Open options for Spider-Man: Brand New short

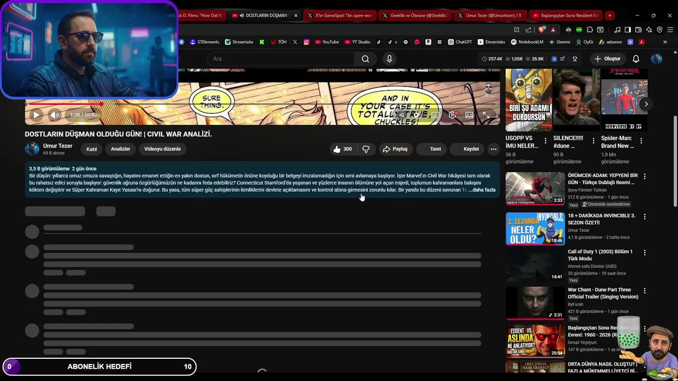pos(641,141)
